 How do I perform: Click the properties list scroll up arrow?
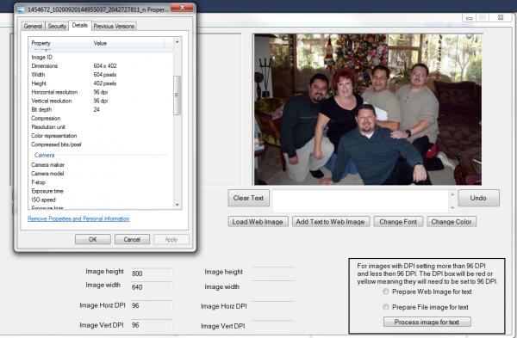(177, 42)
